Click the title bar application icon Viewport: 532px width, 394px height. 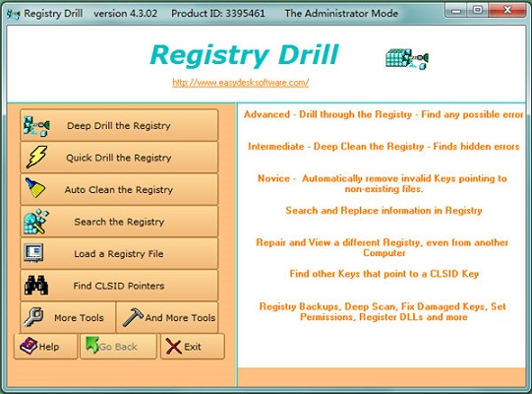tap(13, 14)
